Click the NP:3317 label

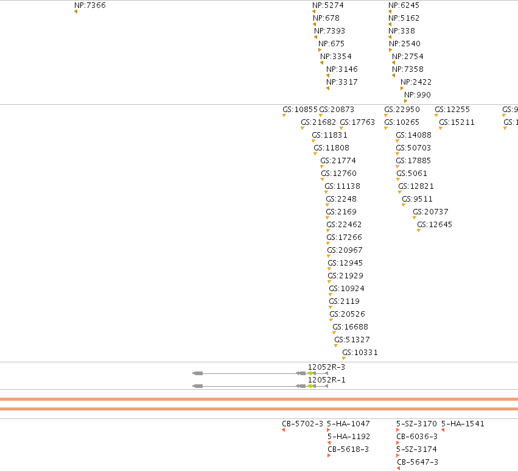click(342, 82)
